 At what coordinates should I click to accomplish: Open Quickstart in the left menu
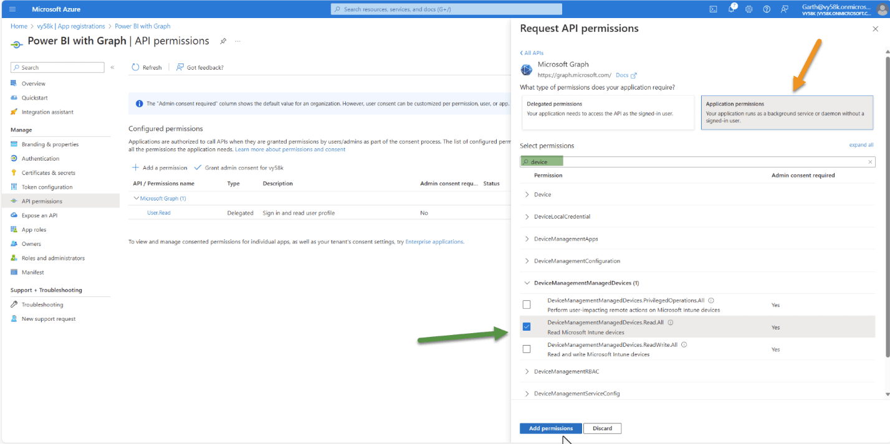click(x=34, y=98)
